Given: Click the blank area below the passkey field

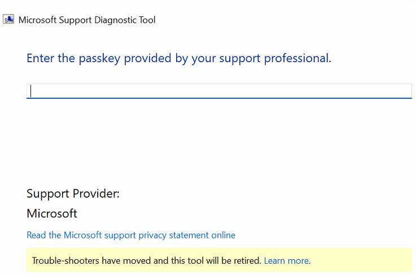Looking at the screenshot, I should point(219,141).
